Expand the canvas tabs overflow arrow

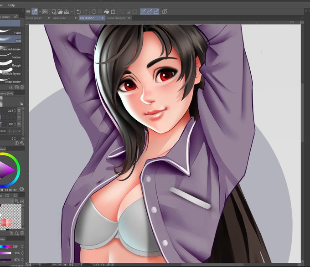click(302, 18)
